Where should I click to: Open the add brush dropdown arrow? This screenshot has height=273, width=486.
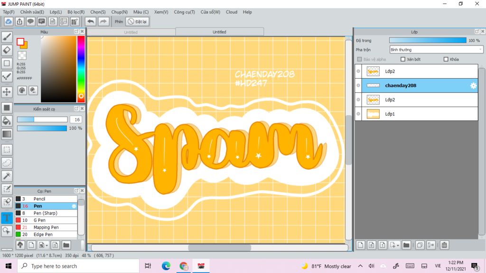pos(47,246)
